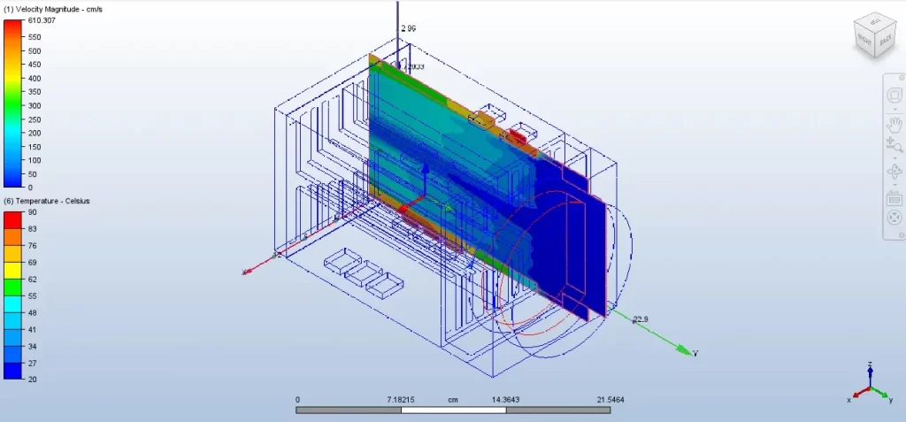Click the red 90 band on temperature legend
The height and width of the screenshot is (422, 906).
[12, 215]
